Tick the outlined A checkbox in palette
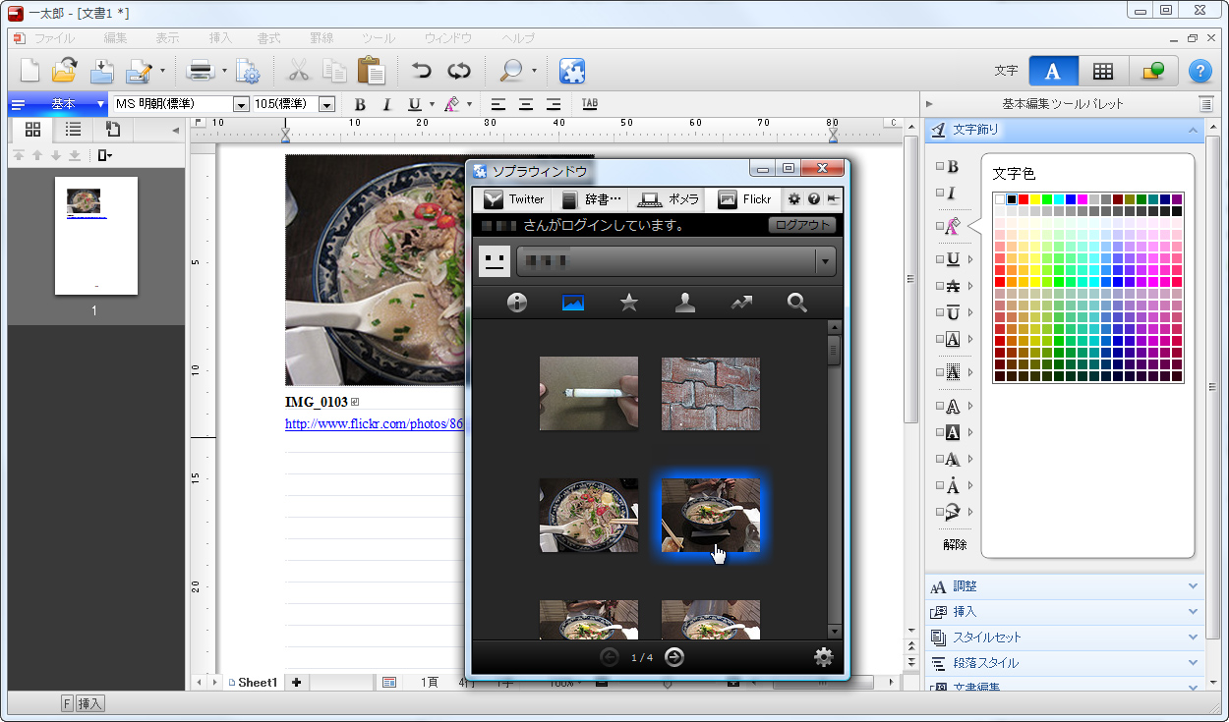The width and height of the screenshot is (1229, 722). tap(940, 406)
